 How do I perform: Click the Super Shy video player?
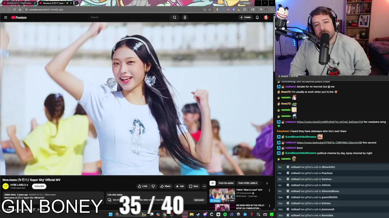click(x=136, y=98)
